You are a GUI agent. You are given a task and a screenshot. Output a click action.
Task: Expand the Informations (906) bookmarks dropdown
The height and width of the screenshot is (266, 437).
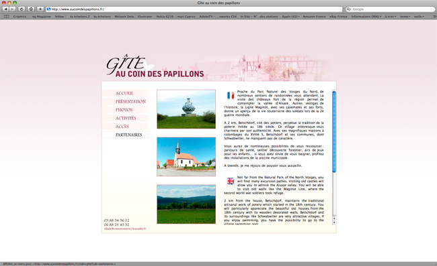pos(366,17)
